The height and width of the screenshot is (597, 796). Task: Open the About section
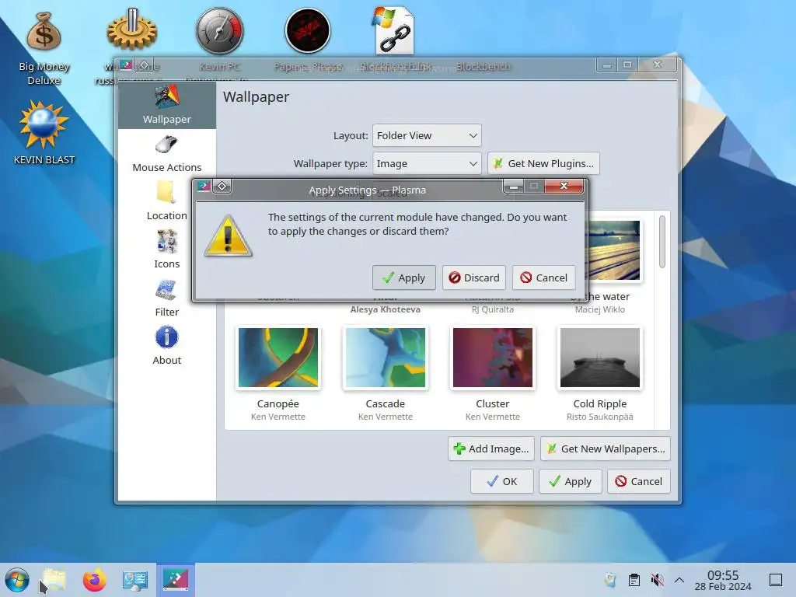(167, 346)
